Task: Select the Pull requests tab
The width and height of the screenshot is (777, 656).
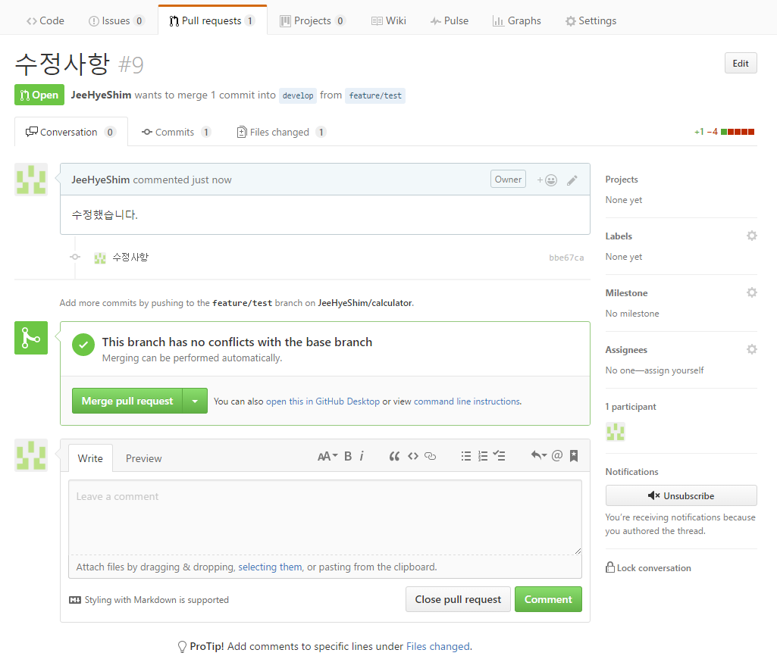Action: 212,20
